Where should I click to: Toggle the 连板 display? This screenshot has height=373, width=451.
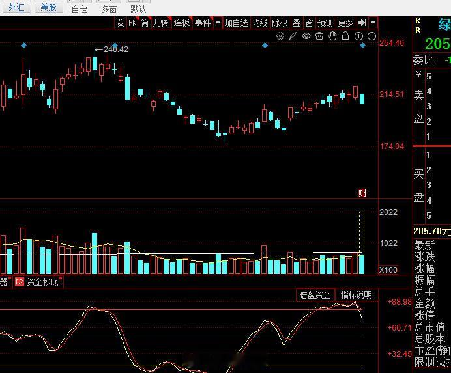[182, 23]
